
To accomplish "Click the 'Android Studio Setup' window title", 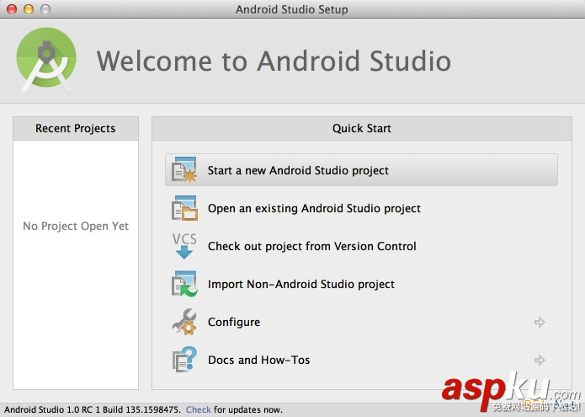I will [292, 9].
